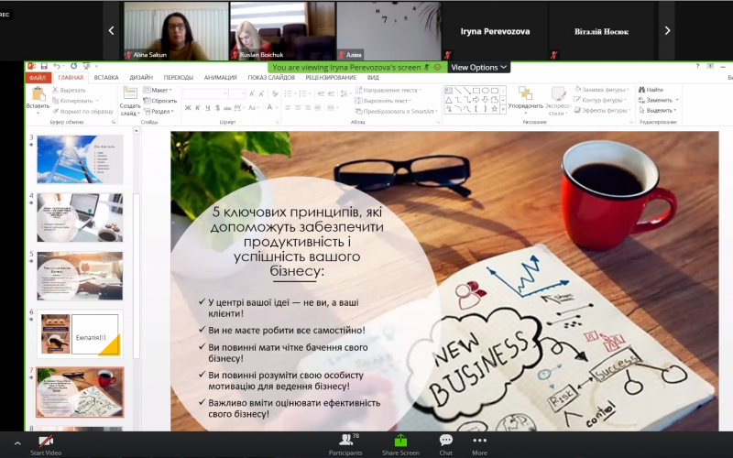Click the font size combo box
The width and height of the screenshot is (733, 458).
click(x=237, y=94)
